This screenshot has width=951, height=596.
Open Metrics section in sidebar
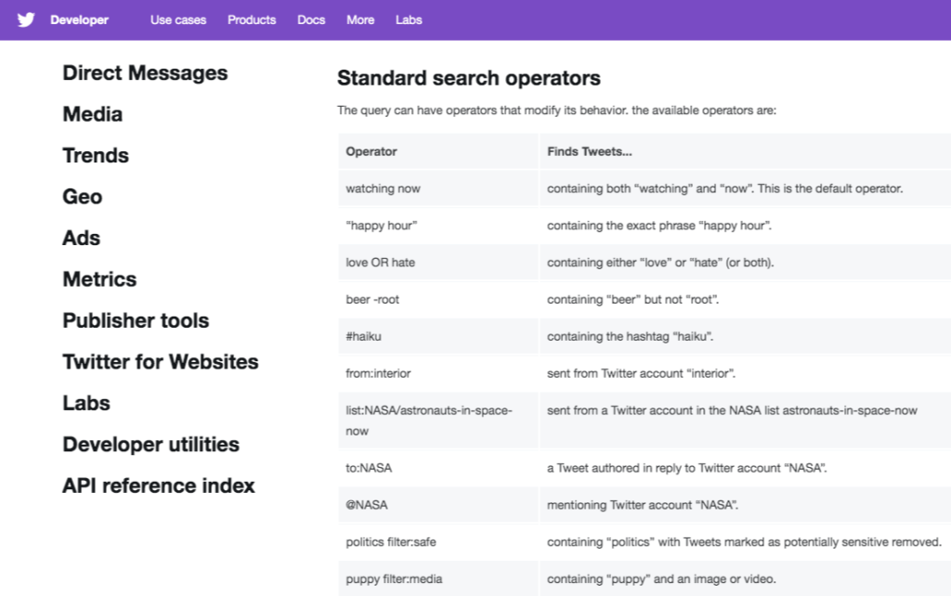pyautogui.click(x=99, y=279)
